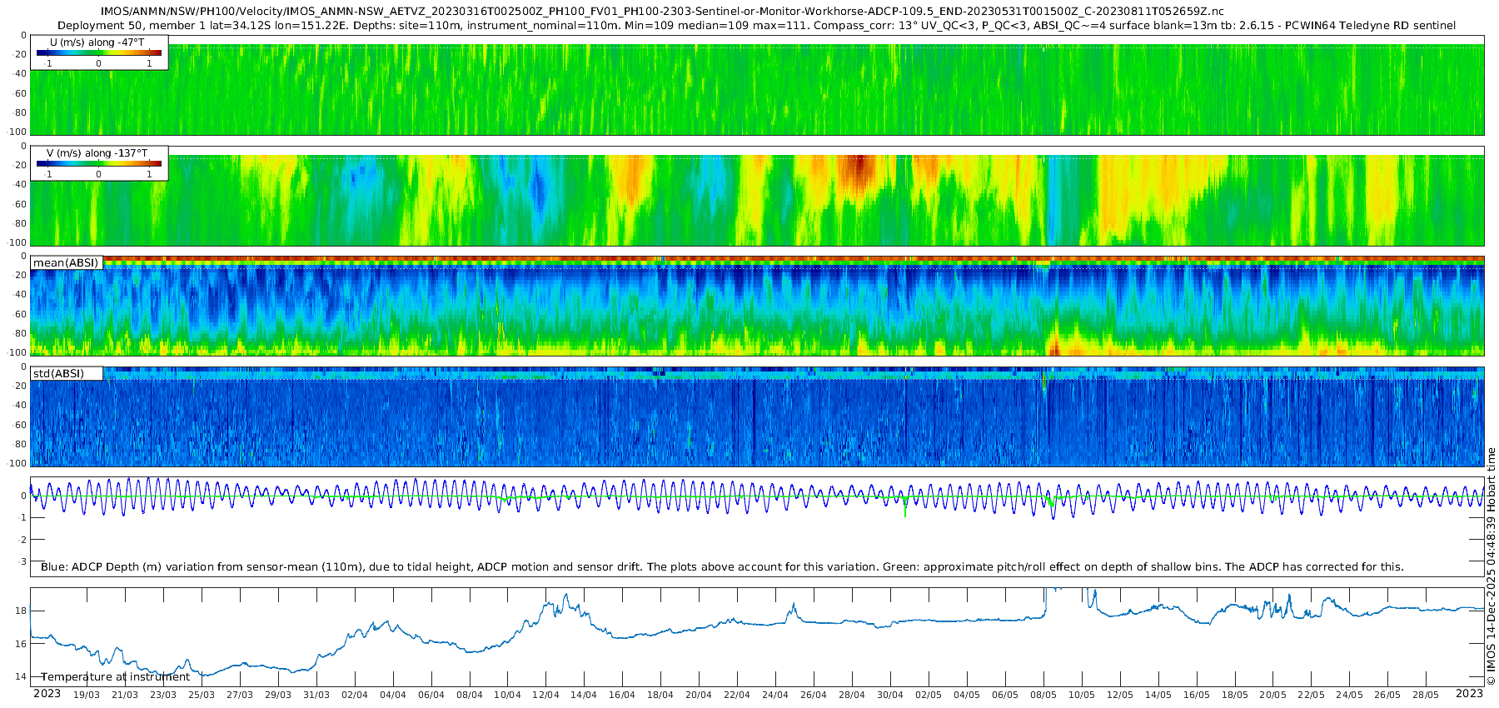Click the blue ADCP depth description text
This screenshot has height=708, width=1499.
722,567
